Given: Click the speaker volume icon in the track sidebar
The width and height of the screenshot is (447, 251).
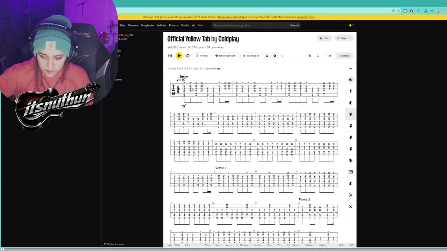Looking at the screenshot, I should (351, 79).
